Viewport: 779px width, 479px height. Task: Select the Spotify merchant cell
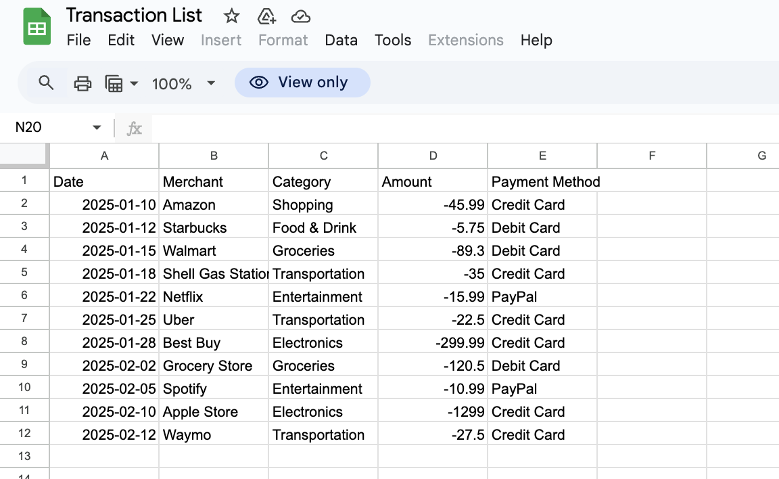point(214,388)
